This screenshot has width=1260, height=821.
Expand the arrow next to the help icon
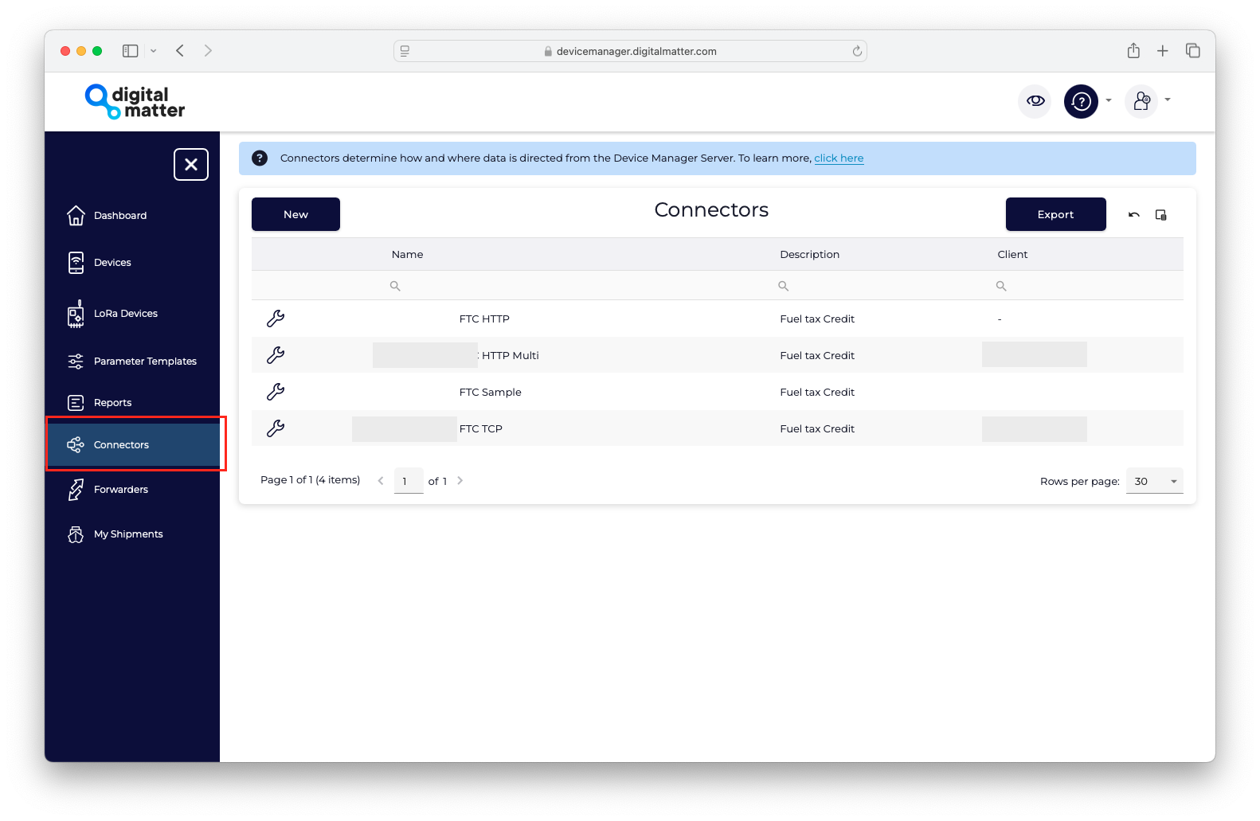point(1109,100)
